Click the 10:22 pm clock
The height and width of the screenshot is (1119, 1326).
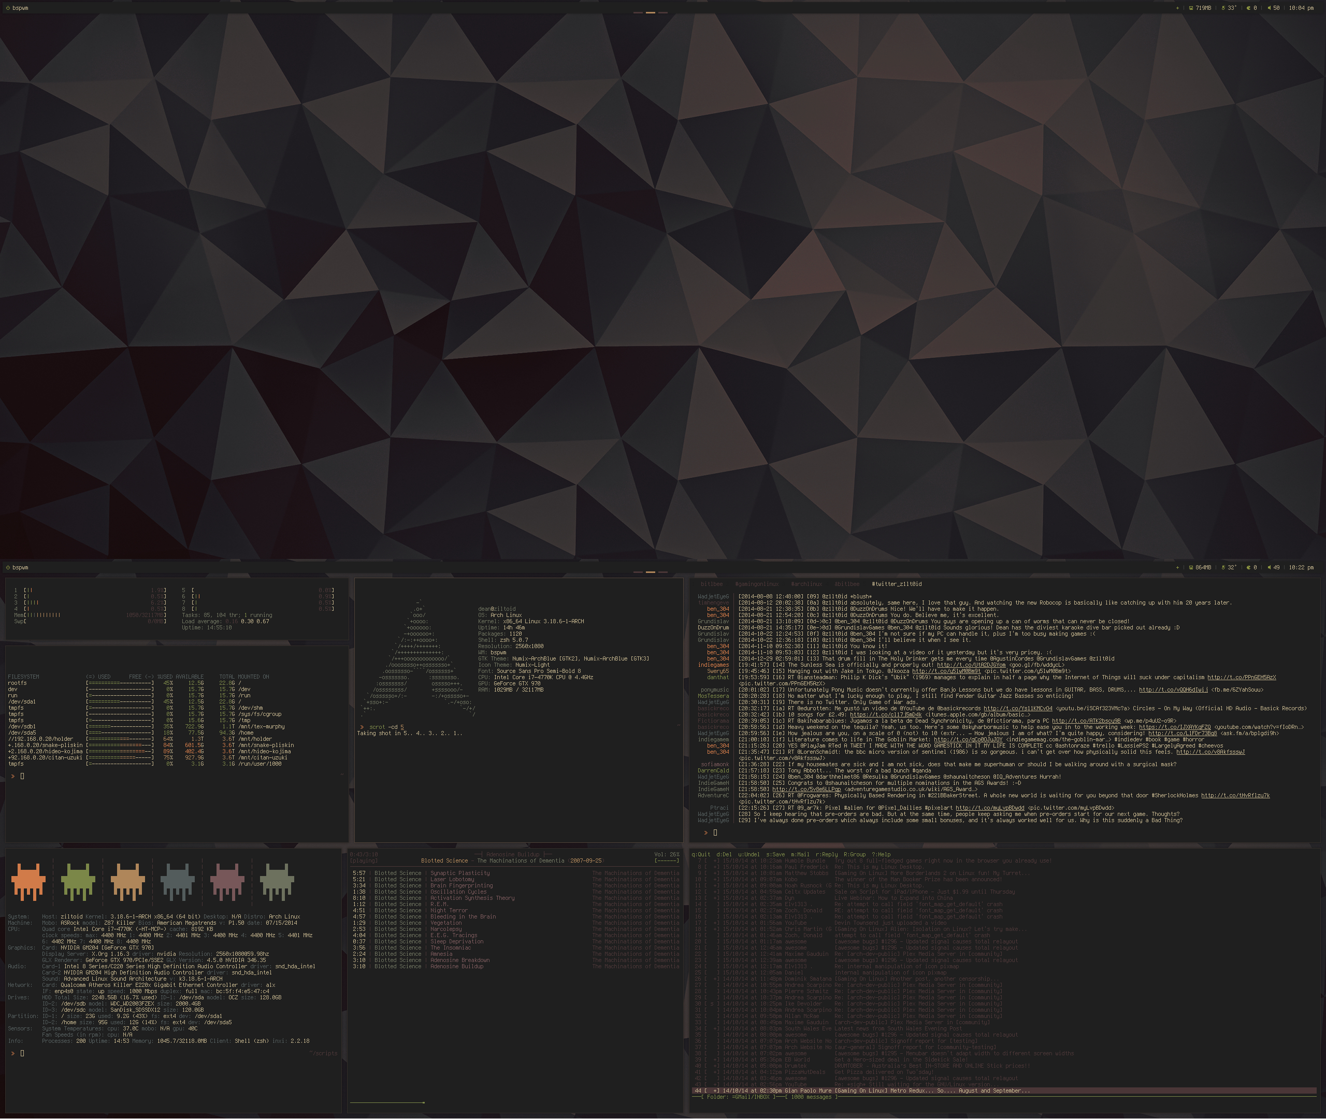click(1301, 568)
